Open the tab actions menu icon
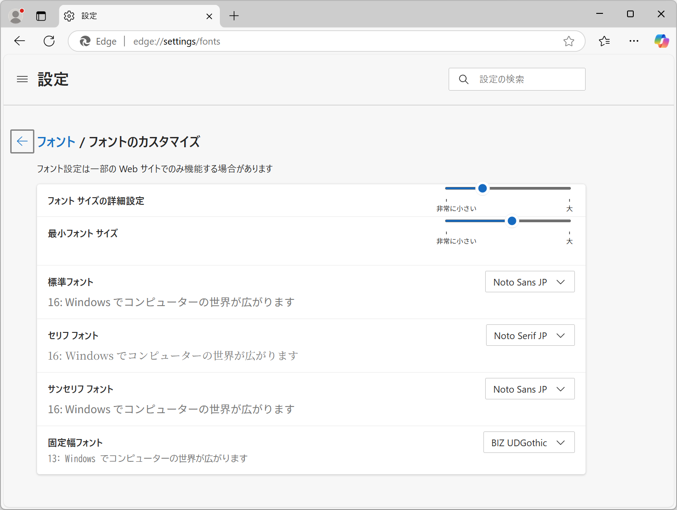The width and height of the screenshot is (677, 510). coord(41,16)
